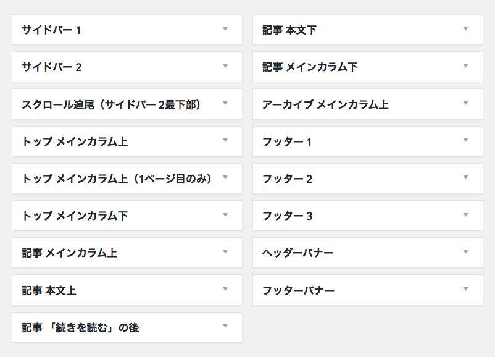Image resolution: width=495 pixels, height=357 pixels.
Task: Expand the フッターバナー arrow icon
Action: [x=466, y=289]
